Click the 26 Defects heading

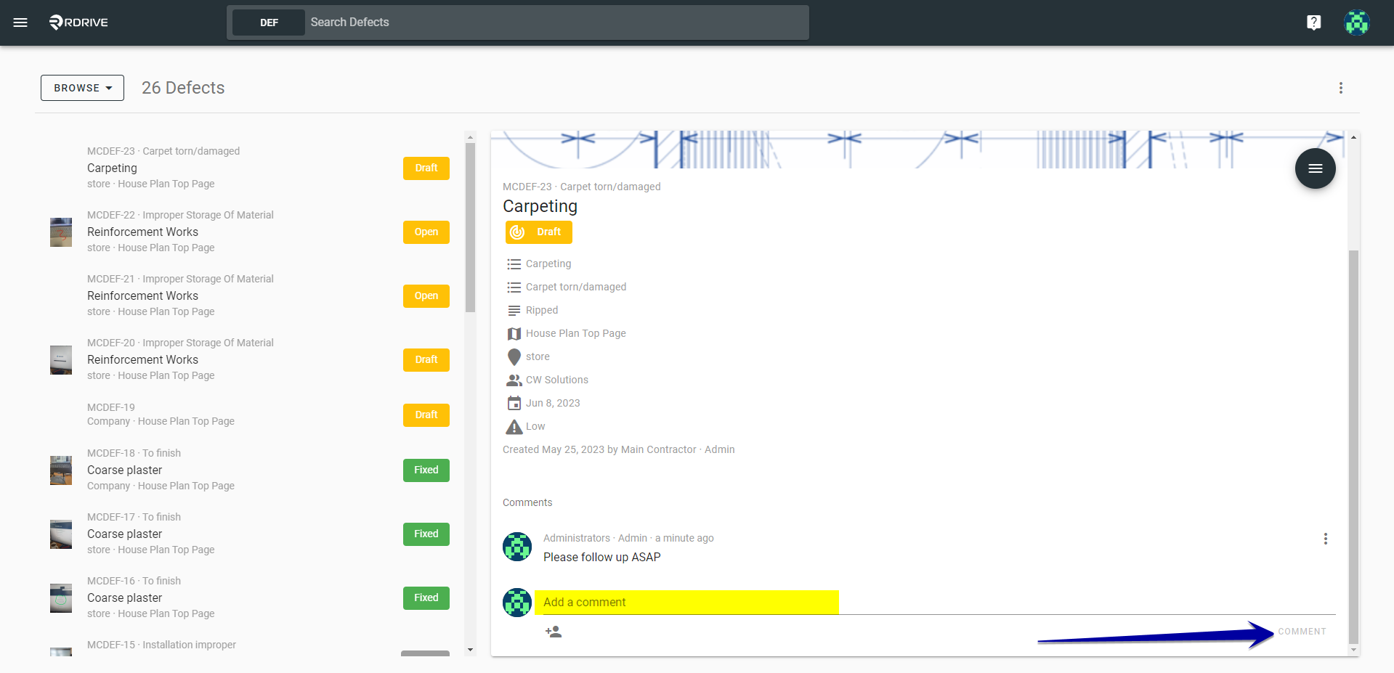tap(183, 88)
